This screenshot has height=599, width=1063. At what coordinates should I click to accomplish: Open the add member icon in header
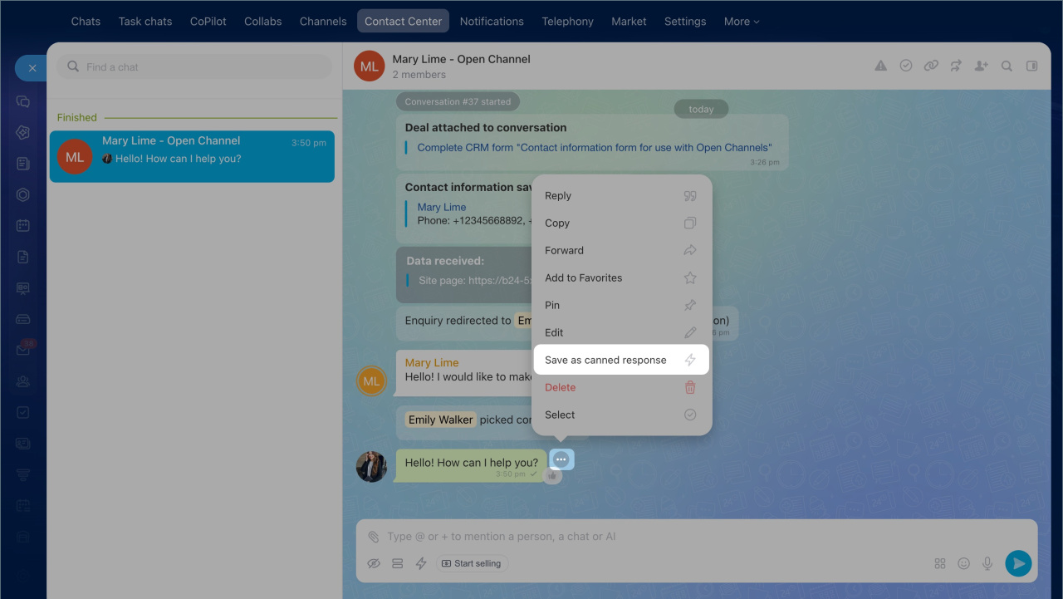pyautogui.click(x=982, y=66)
